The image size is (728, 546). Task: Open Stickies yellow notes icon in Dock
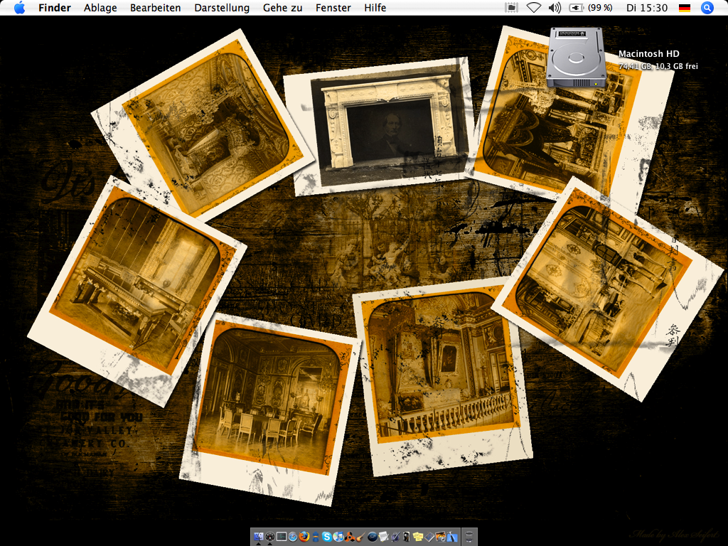[418, 536]
